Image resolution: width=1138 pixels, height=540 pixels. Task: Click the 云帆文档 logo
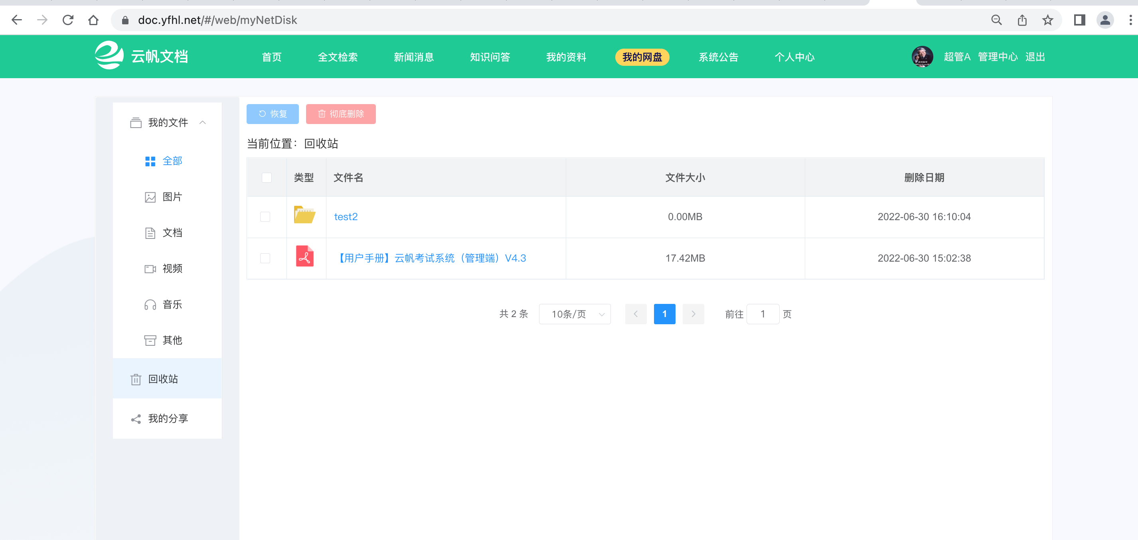tap(141, 55)
